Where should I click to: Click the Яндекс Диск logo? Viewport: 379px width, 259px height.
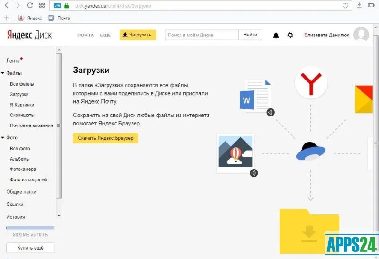click(29, 35)
